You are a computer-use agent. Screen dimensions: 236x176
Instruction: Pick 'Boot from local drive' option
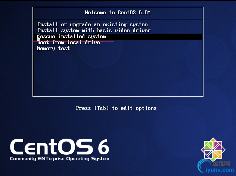68,43
